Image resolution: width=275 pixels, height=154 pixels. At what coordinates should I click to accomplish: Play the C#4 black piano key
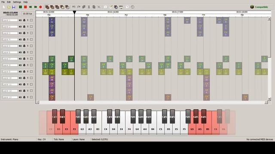[110, 116]
